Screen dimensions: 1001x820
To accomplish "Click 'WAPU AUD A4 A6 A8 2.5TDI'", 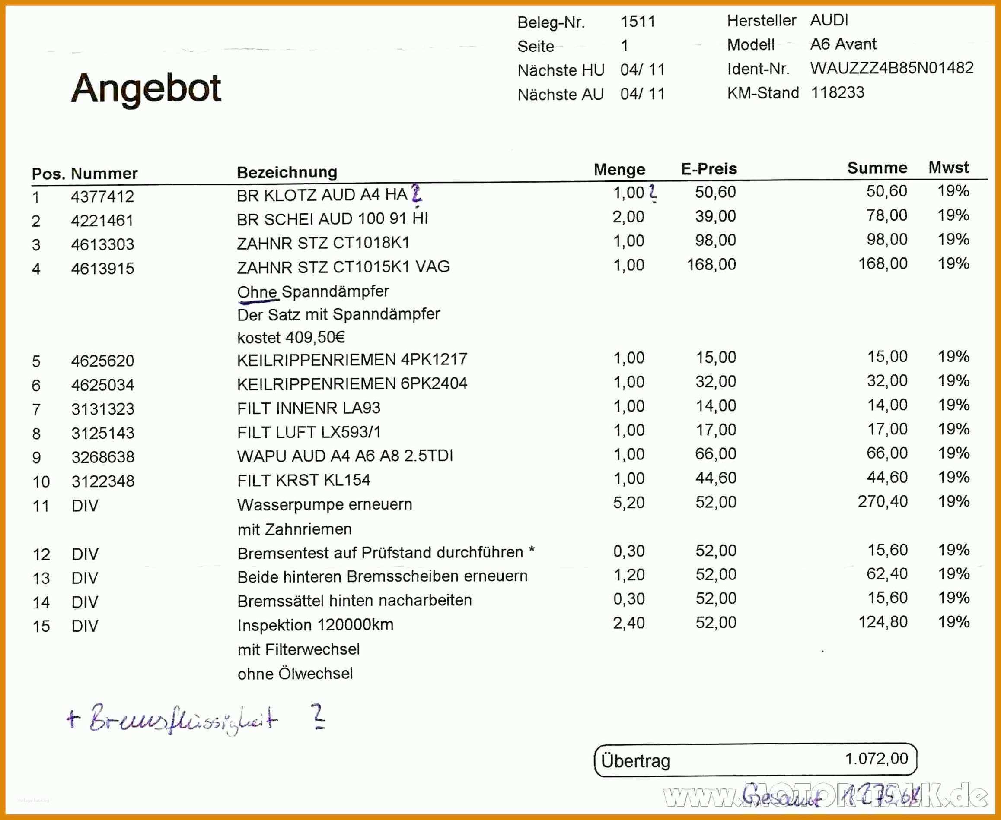I will [345, 456].
